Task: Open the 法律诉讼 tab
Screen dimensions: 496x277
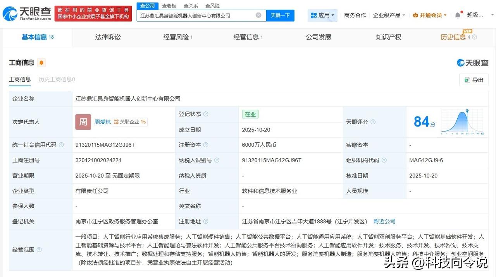Action: (x=107, y=37)
